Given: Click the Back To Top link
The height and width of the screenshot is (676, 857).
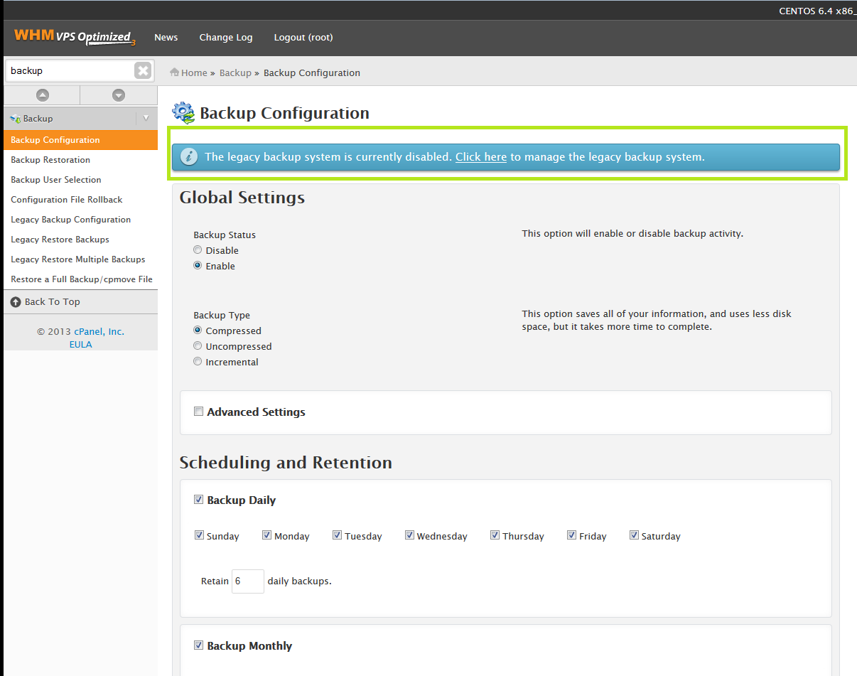Looking at the screenshot, I should pyautogui.click(x=53, y=302).
